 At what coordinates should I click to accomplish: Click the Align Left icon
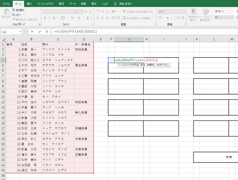[x=98, y=18]
